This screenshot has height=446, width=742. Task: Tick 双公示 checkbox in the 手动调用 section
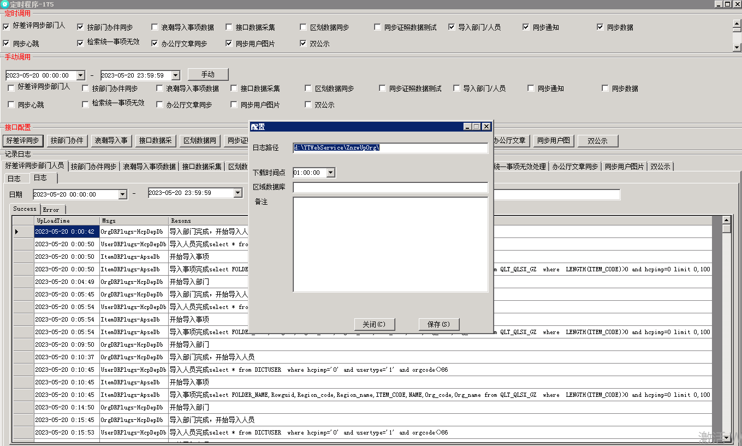coord(308,105)
